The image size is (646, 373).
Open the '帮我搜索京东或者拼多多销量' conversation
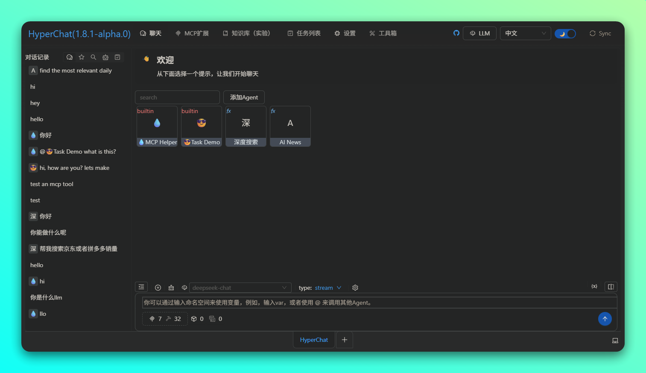(77, 249)
